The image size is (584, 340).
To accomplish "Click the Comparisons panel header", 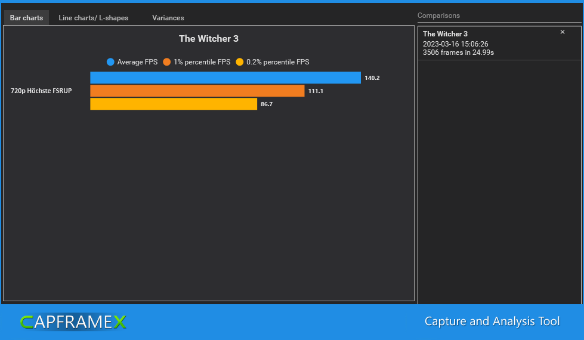I will (438, 16).
